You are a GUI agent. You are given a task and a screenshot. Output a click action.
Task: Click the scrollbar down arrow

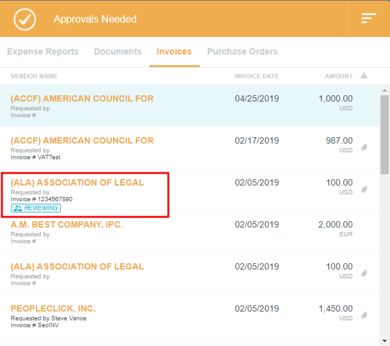pos(384,341)
